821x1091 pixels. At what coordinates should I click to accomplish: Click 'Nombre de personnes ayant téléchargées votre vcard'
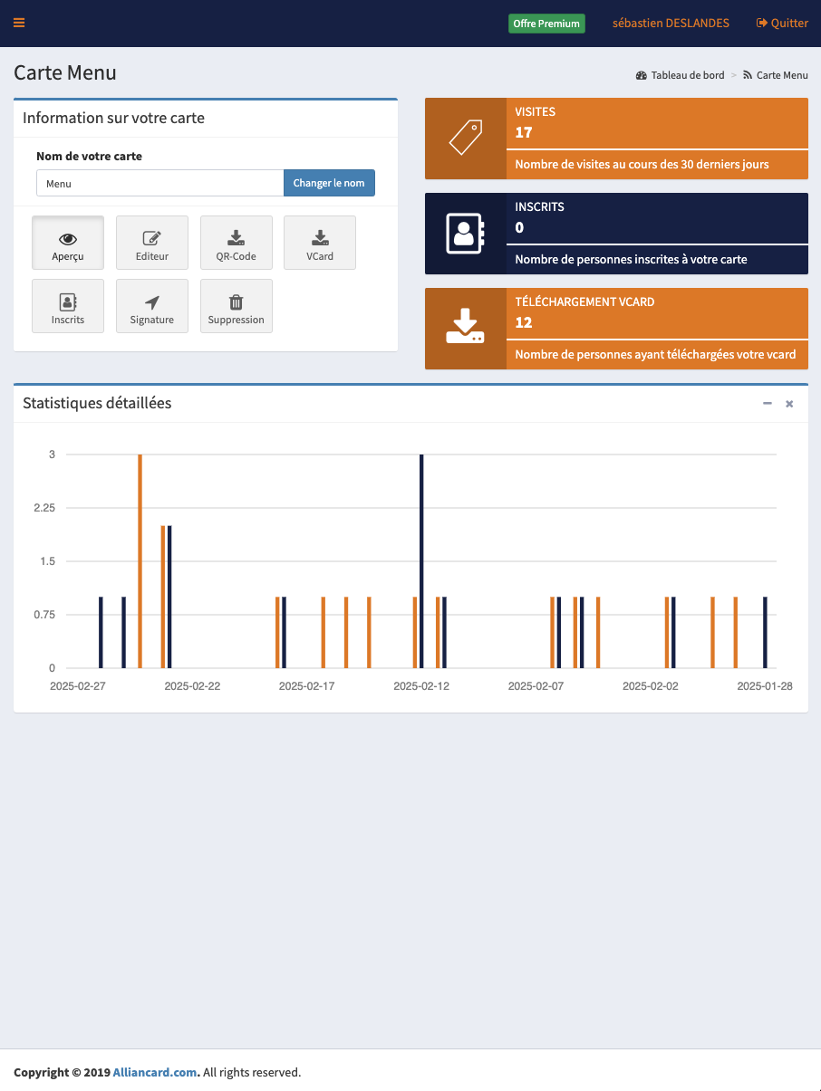[x=655, y=354]
